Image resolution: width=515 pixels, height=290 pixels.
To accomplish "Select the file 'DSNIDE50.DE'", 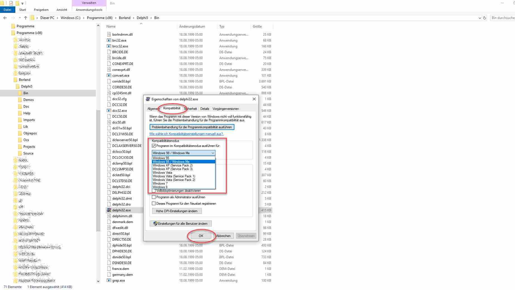I will pyautogui.click(x=122, y=263).
